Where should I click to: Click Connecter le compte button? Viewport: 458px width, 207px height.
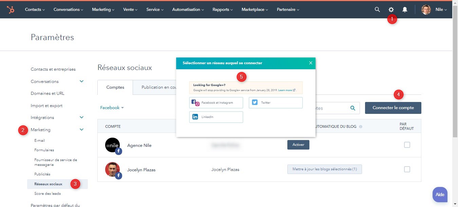pyautogui.click(x=393, y=108)
